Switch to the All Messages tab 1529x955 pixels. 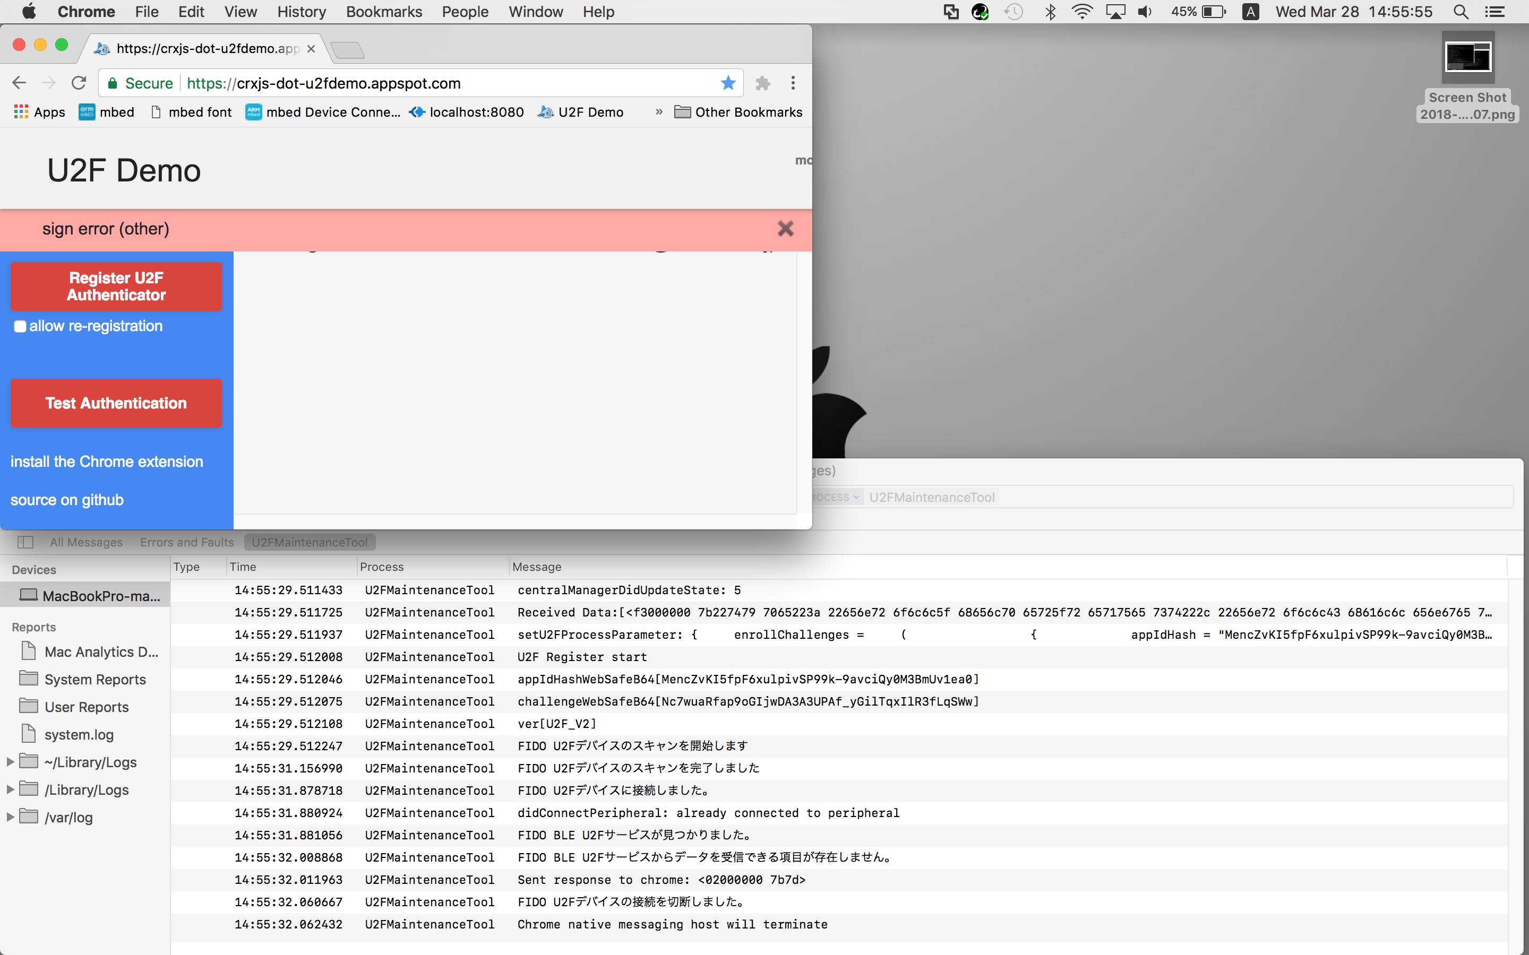point(86,542)
